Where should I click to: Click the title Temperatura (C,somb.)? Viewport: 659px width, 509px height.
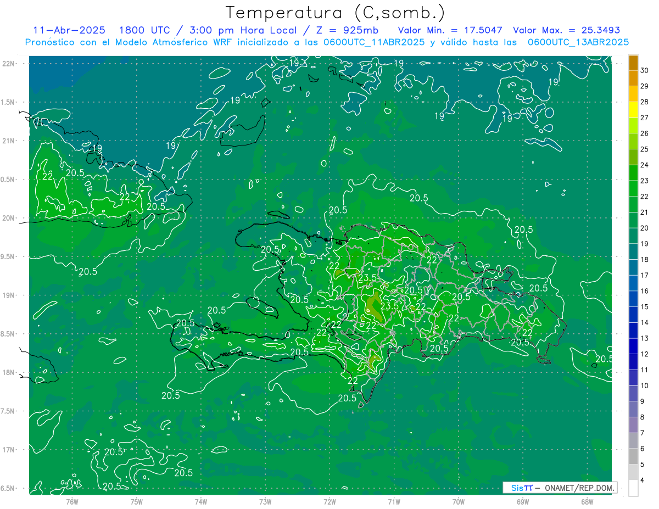tap(336, 13)
